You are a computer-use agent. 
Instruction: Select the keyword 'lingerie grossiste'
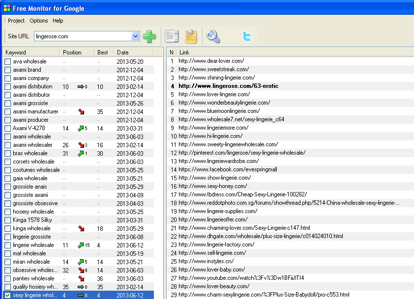pos(31,237)
